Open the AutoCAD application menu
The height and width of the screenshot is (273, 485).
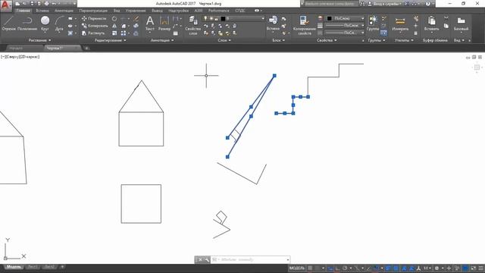(6, 6)
